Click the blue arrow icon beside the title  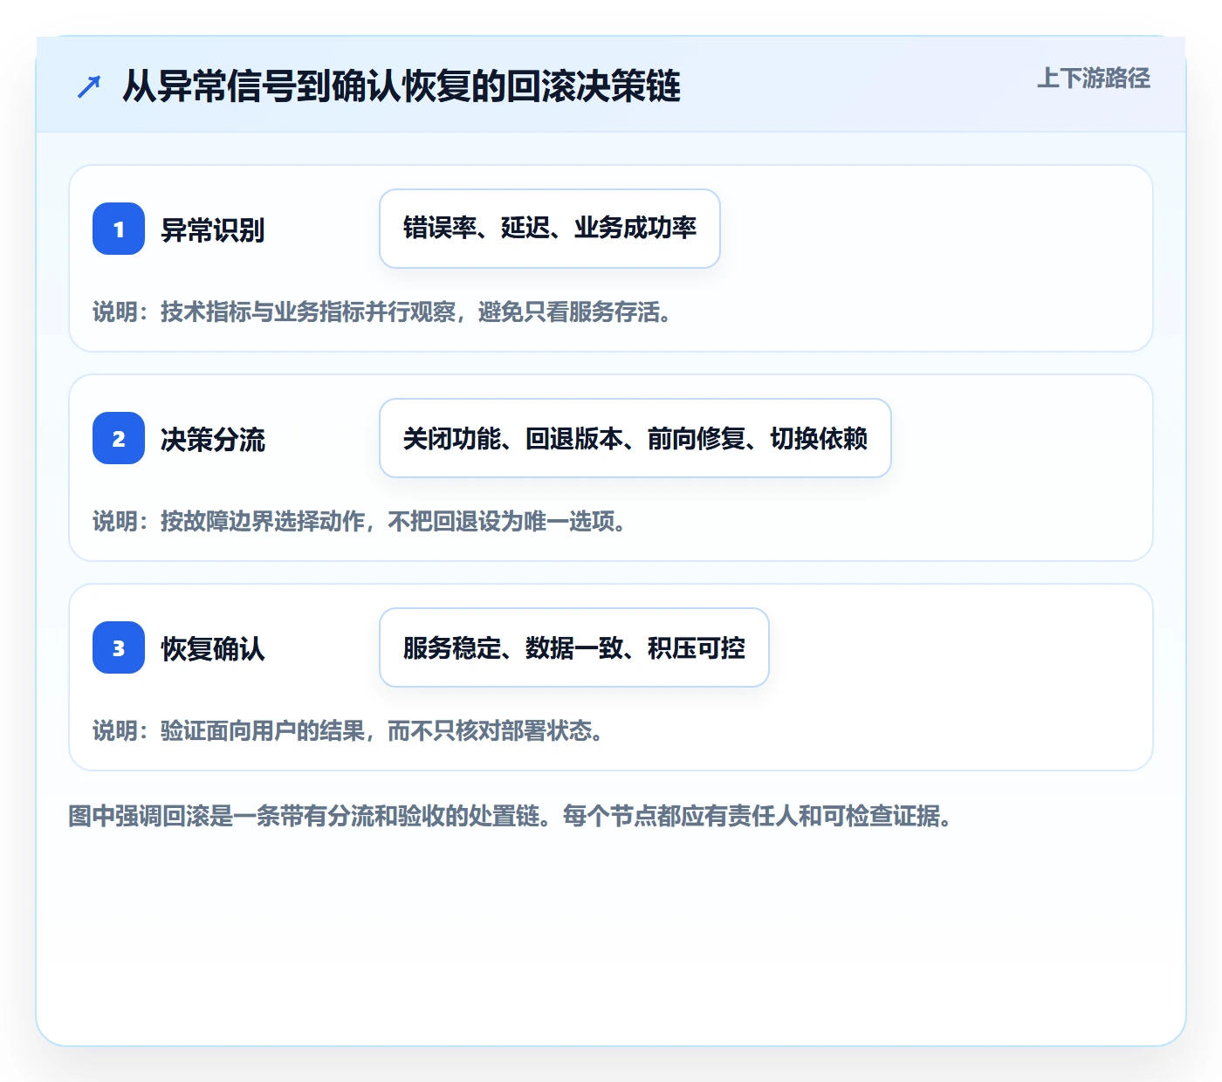[89, 86]
